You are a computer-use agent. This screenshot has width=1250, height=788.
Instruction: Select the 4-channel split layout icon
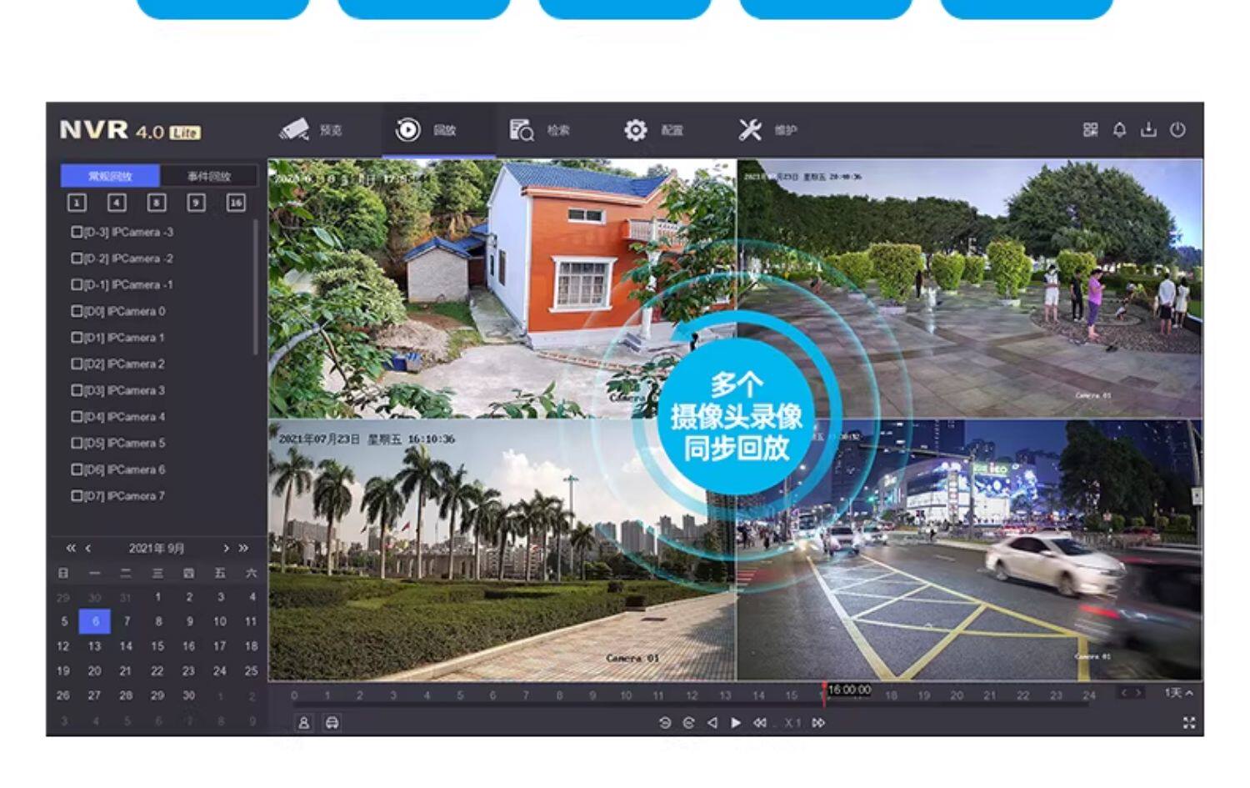[x=117, y=203]
